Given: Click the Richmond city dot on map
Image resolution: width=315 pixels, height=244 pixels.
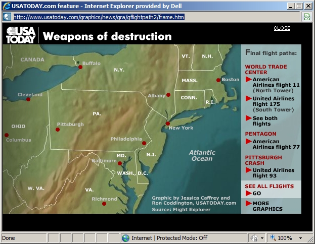Looking at the screenshot, I should click(x=104, y=204).
